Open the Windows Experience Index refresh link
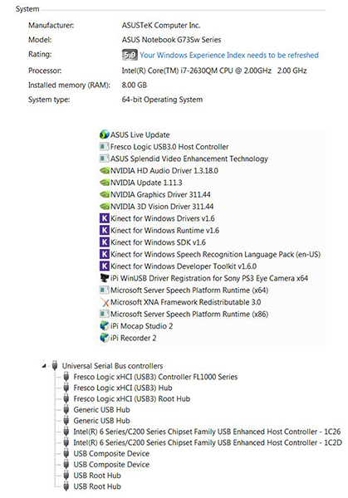The width and height of the screenshot is (348, 498). (229, 56)
